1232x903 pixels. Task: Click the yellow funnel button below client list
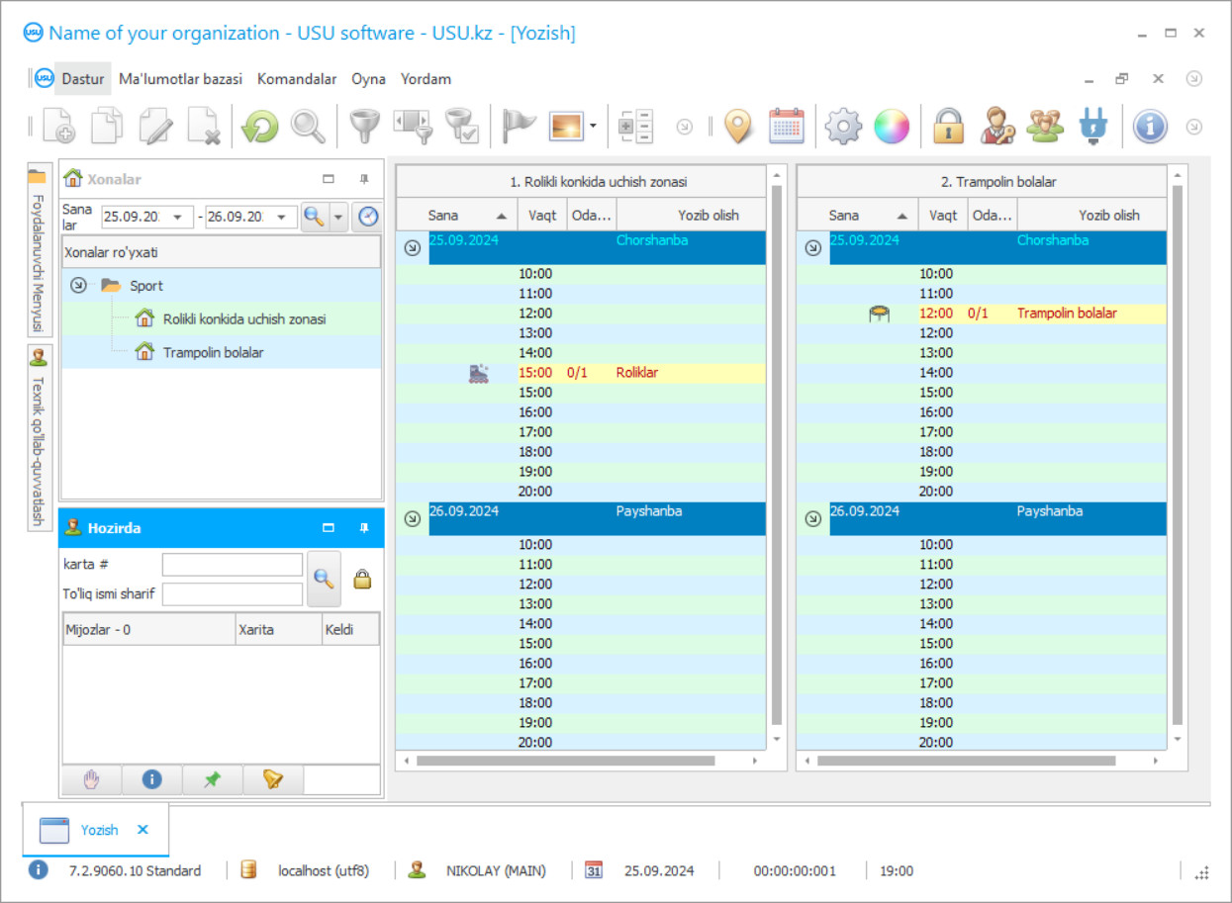pyautogui.click(x=273, y=779)
